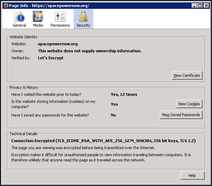The image size is (212, 186).
Task: Maximize the Page Info window
Action: click(200, 5)
